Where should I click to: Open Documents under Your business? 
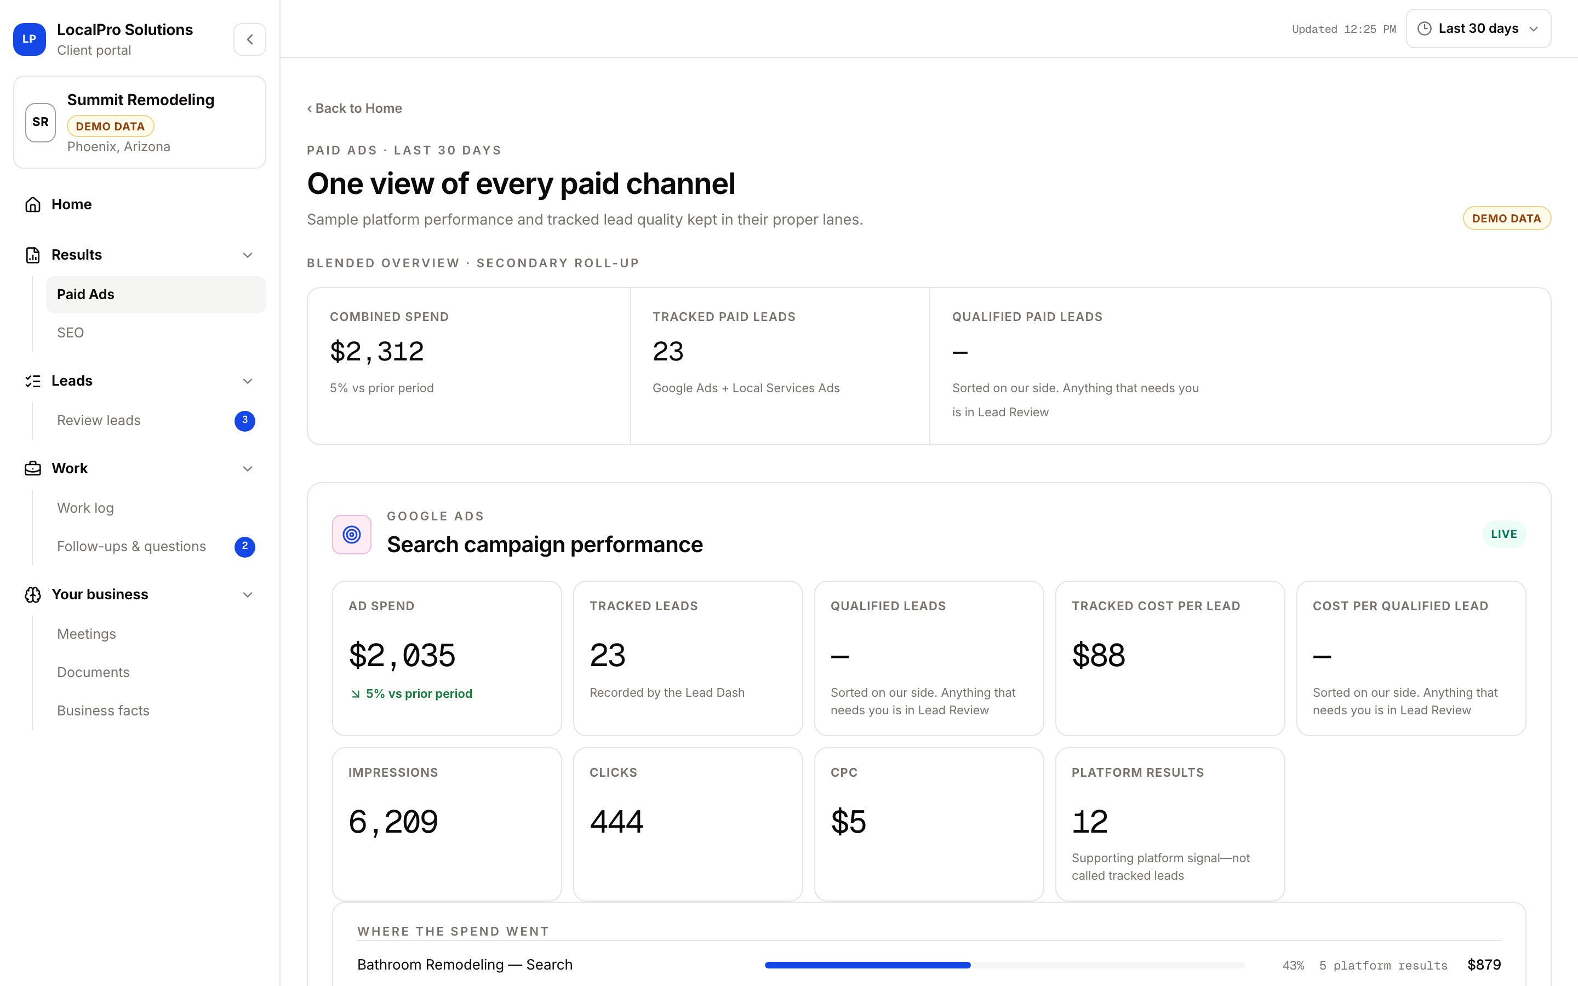click(x=156, y=672)
